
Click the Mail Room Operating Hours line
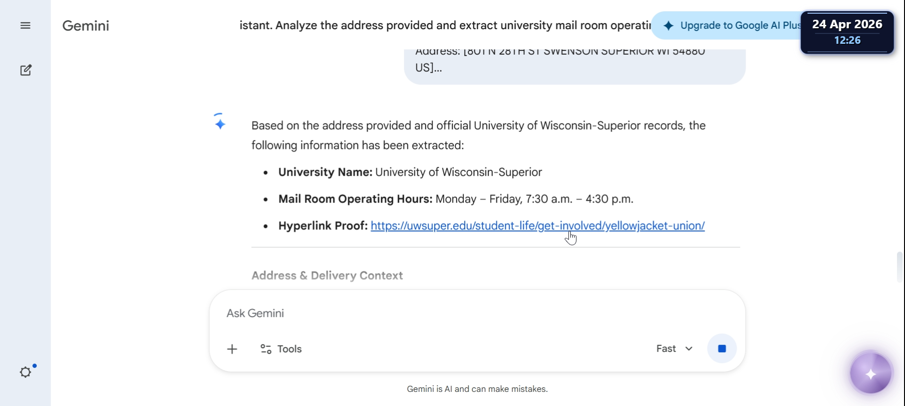[x=455, y=199]
